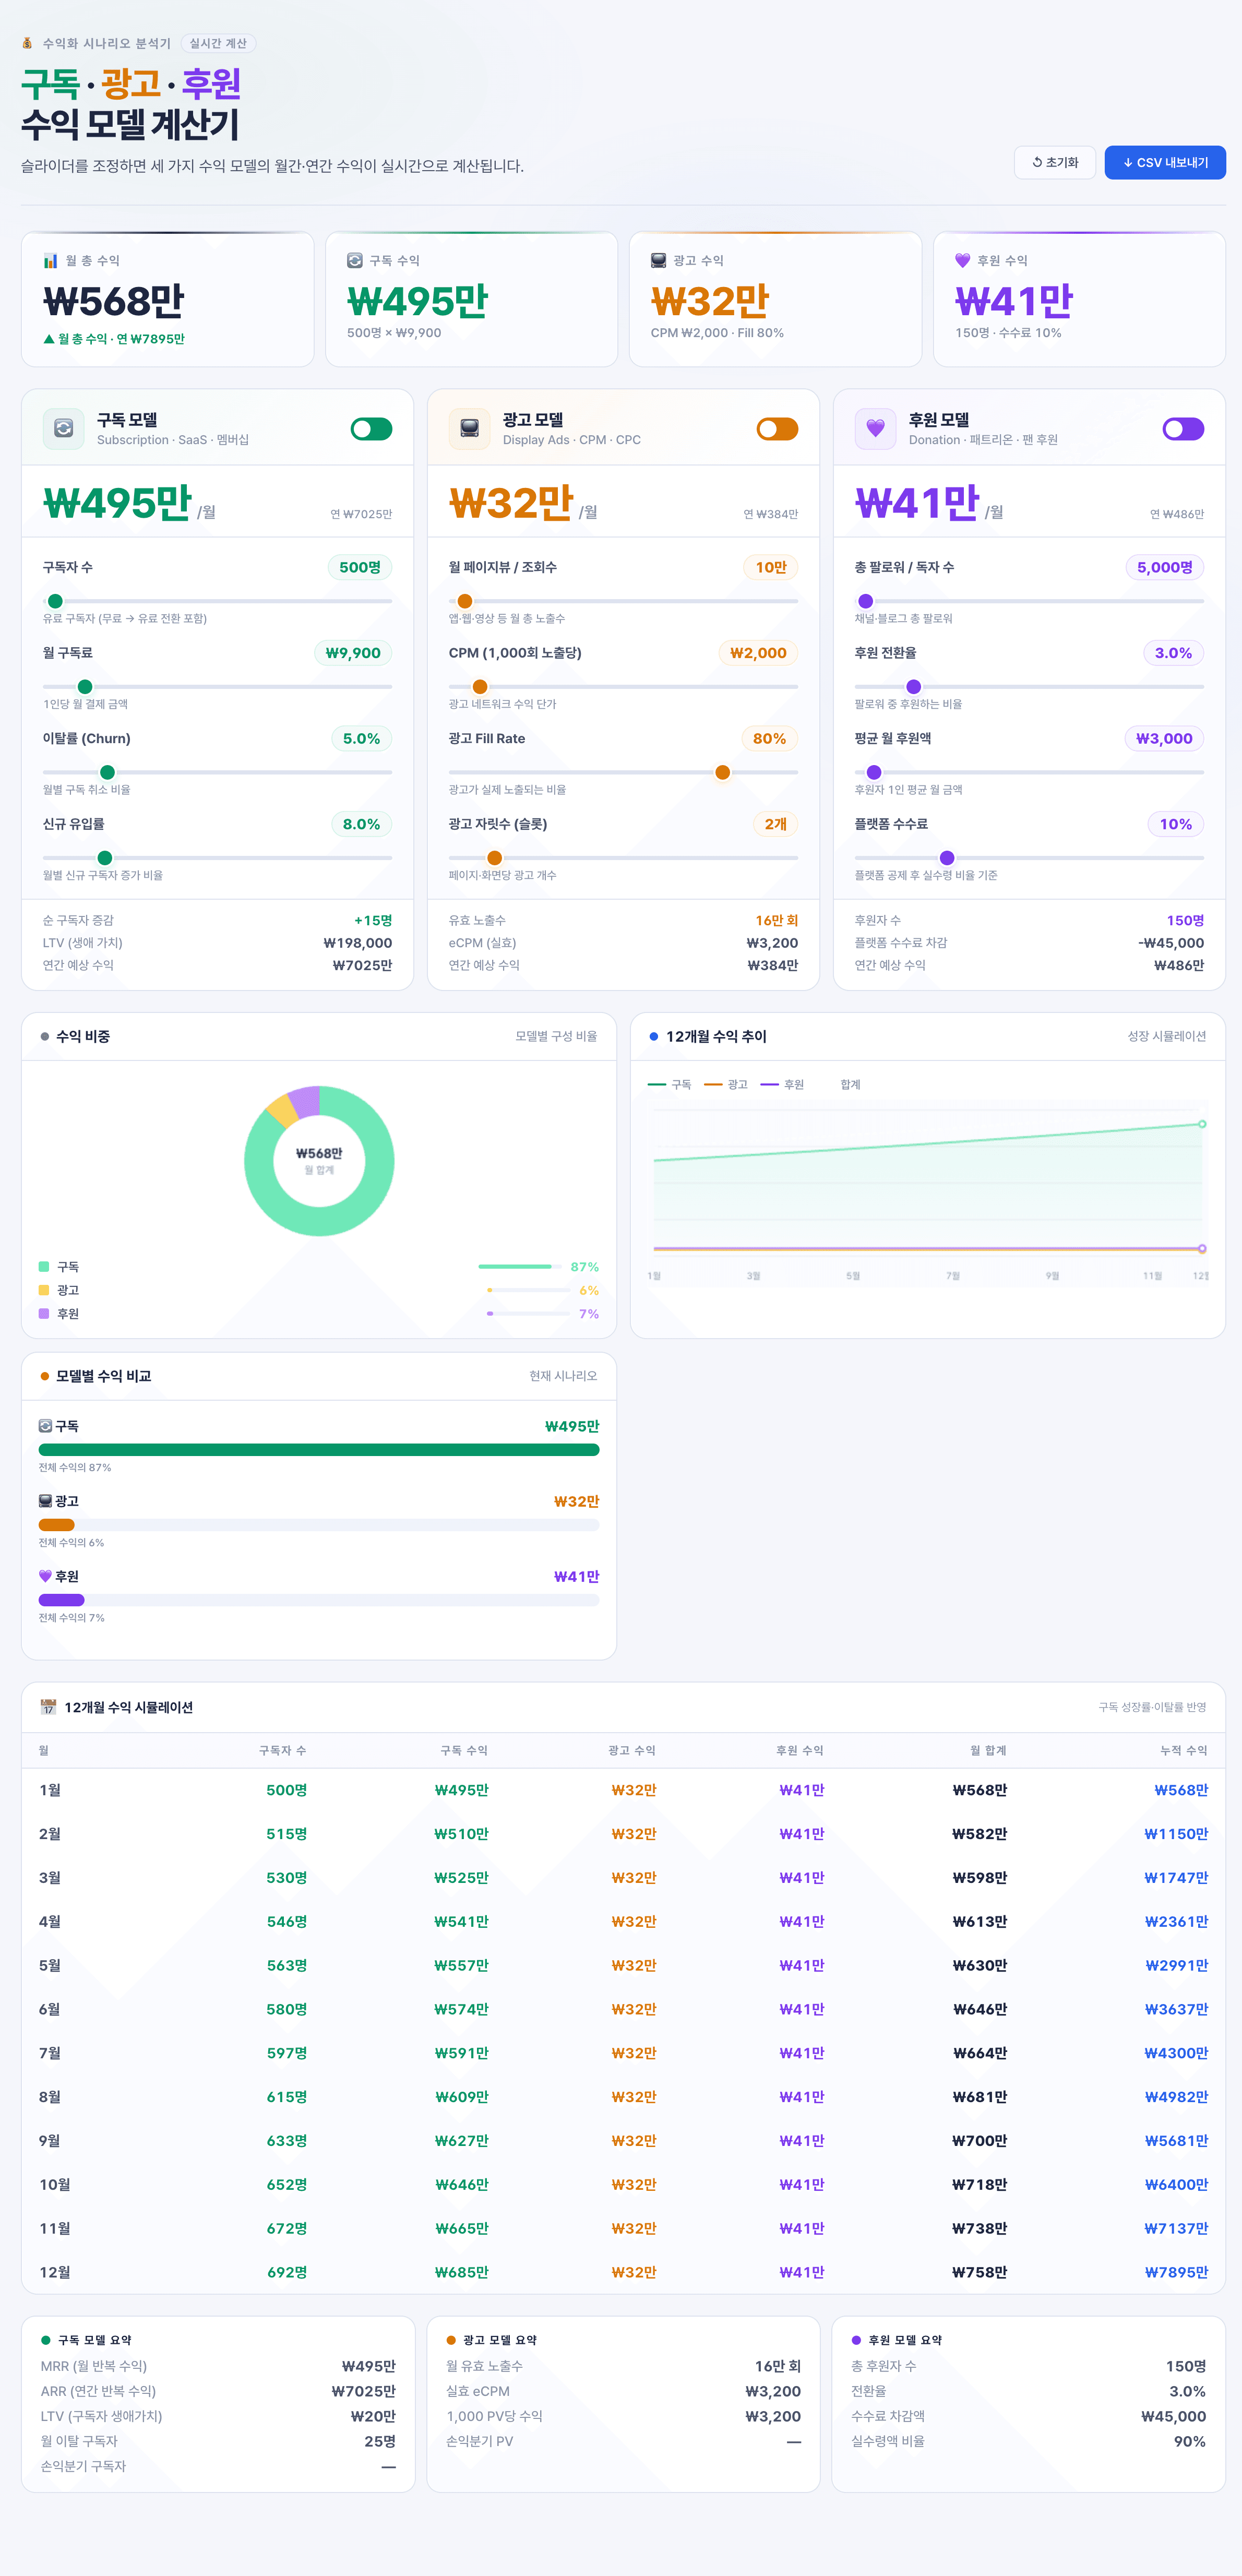Viewport: 1242px width, 2576px height.
Task: Click the 구독자 수 slider handle
Action: tap(56, 601)
